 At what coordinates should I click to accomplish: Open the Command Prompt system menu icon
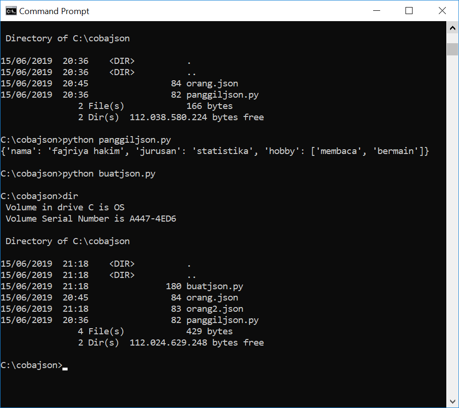click(x=10, y=10)
